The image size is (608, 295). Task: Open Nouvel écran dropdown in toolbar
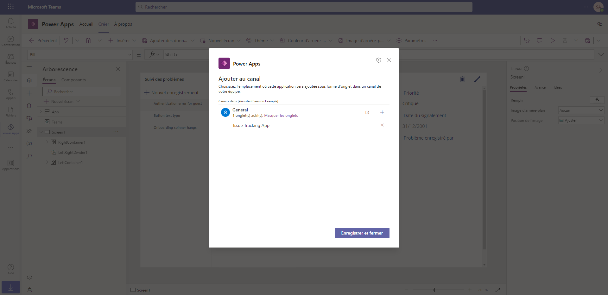239,41
